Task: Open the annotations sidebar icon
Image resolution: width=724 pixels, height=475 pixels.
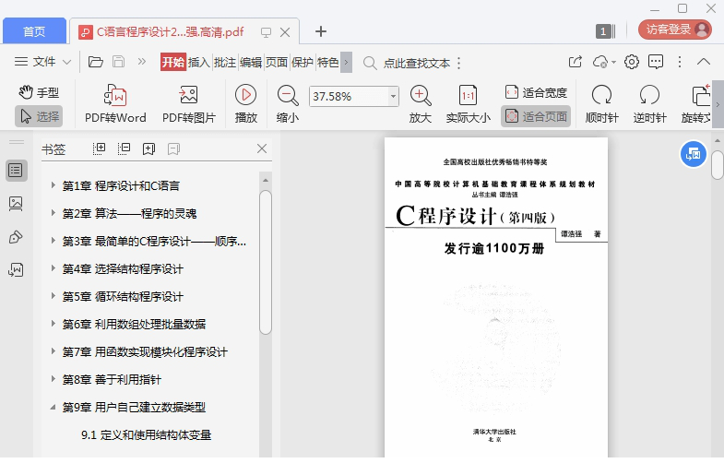Action: pyautogui.click(x=16, y=237)
